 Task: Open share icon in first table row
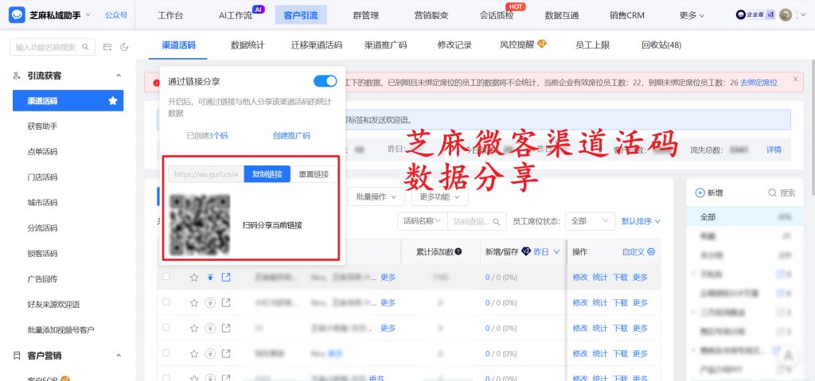coord(226,277)
